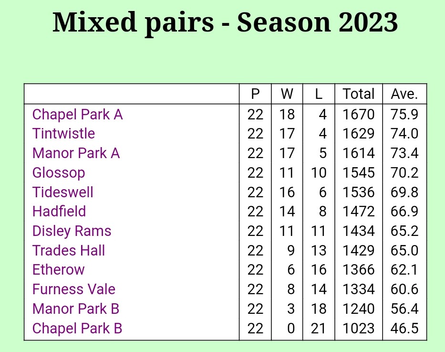Click the Ave. column header
This screenshot has width=445, height=352.
tap(404, 94)
